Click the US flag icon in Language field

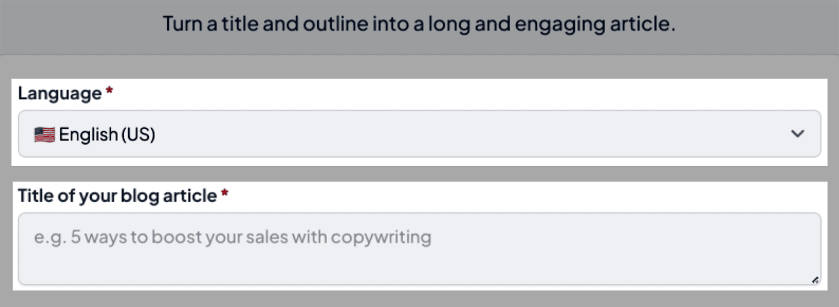(x=45, y=135)
